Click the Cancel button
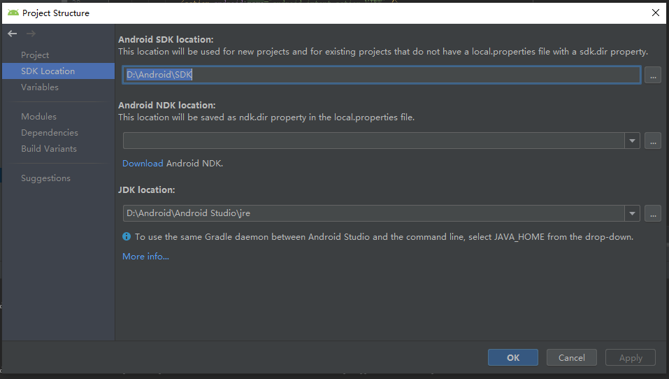 click(x=572, y=357)
